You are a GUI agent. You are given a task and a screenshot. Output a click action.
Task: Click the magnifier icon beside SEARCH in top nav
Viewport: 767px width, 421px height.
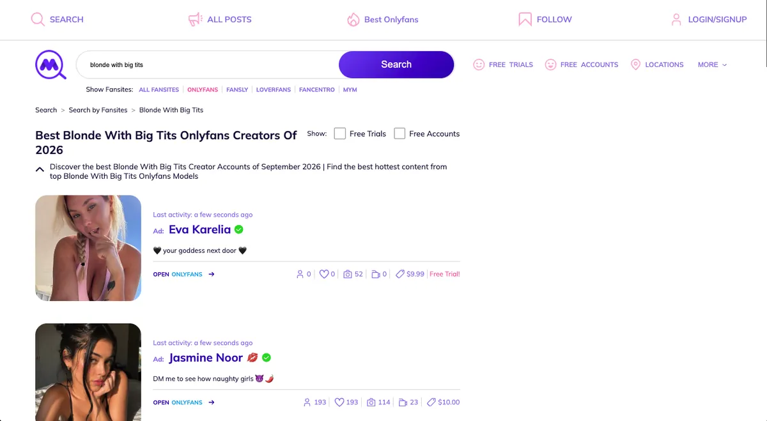tap(38, 19)
